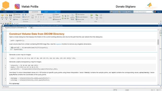Click the Command Window side panel tab
Viewport: 162px width, 91px height.
pyautogui.click(x=1, y=39)
